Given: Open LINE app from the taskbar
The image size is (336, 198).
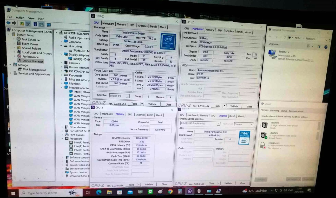Looking at the screenshot, I should (150, 192).
